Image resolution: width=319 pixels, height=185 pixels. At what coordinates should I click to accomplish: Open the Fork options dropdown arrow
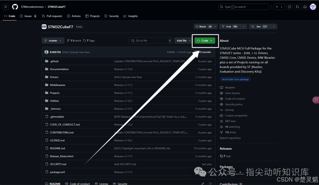tap(244, 27)
